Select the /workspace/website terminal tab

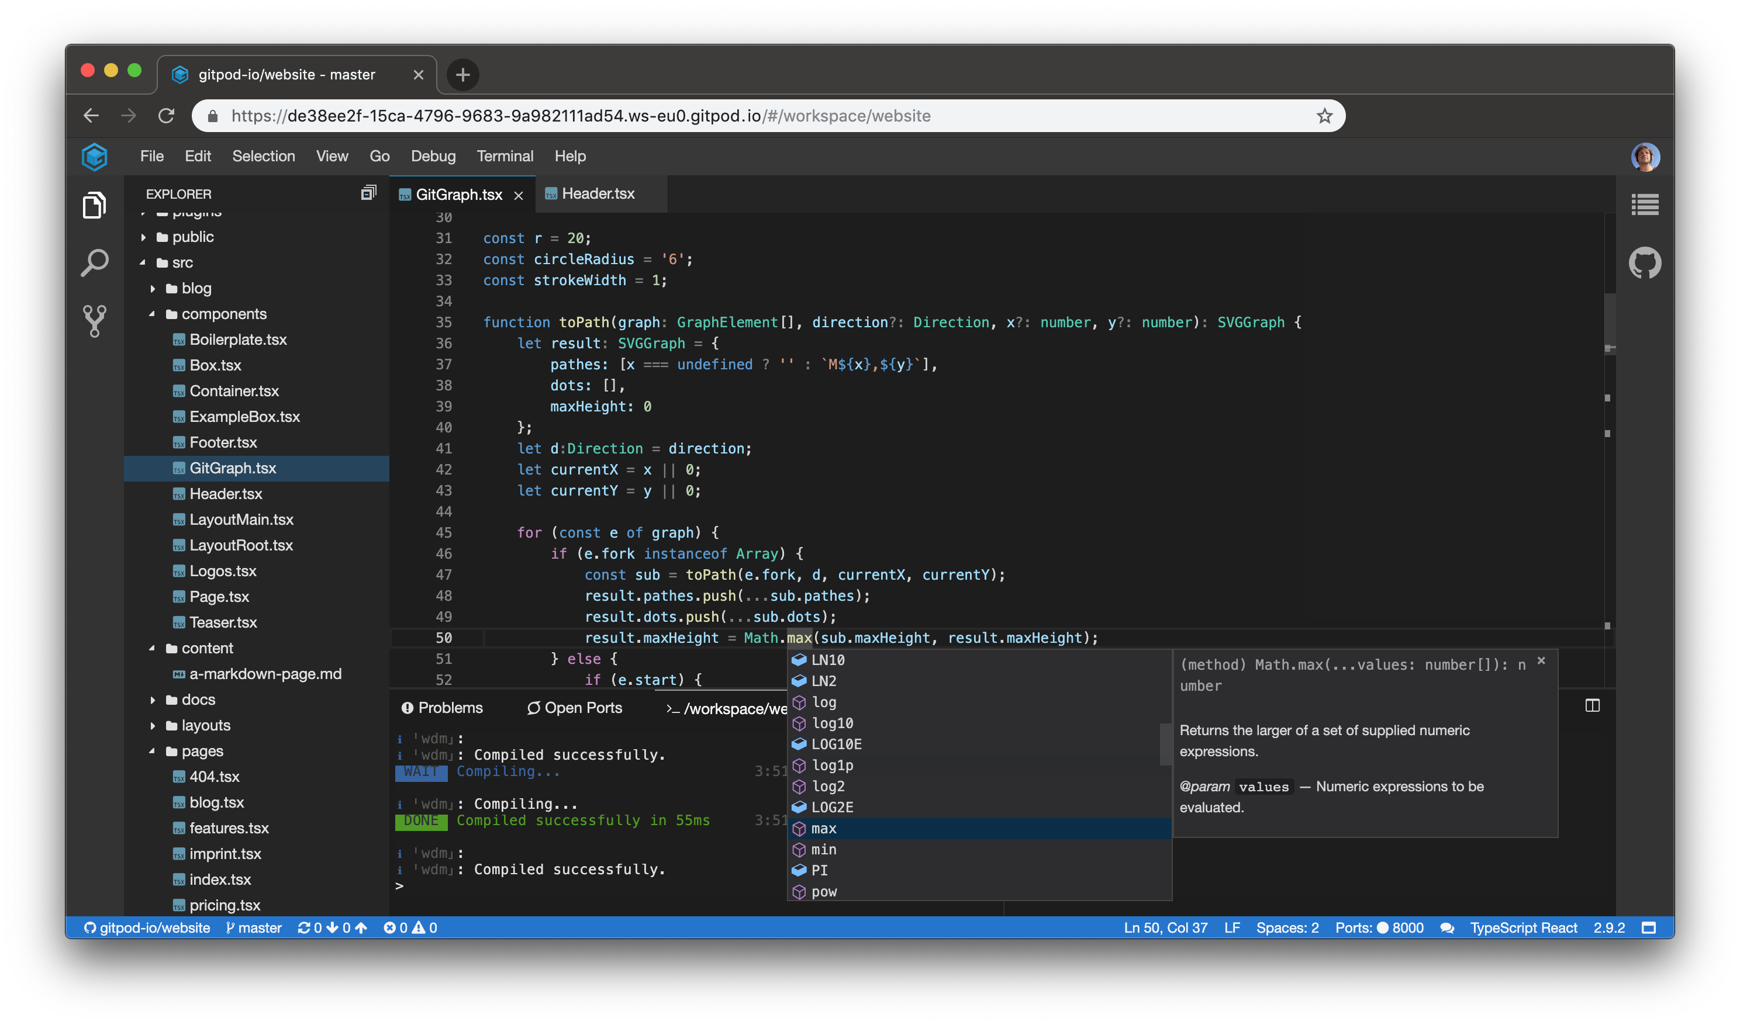click(726, 709)
